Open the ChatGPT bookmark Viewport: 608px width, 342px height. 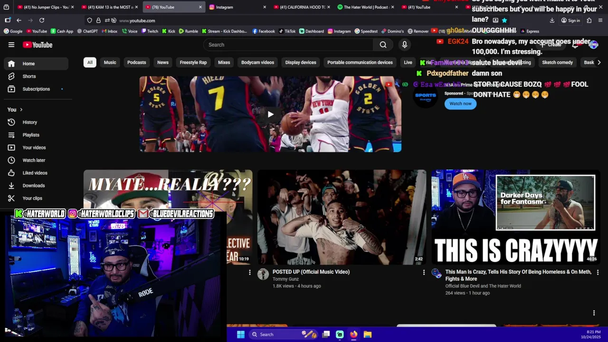(87, 31)
